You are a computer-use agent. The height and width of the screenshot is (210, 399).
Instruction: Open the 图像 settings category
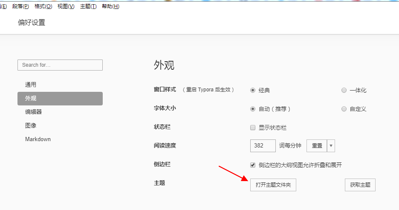(x=31, y=125)
